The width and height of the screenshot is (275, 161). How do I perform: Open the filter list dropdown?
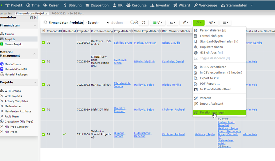157,23
